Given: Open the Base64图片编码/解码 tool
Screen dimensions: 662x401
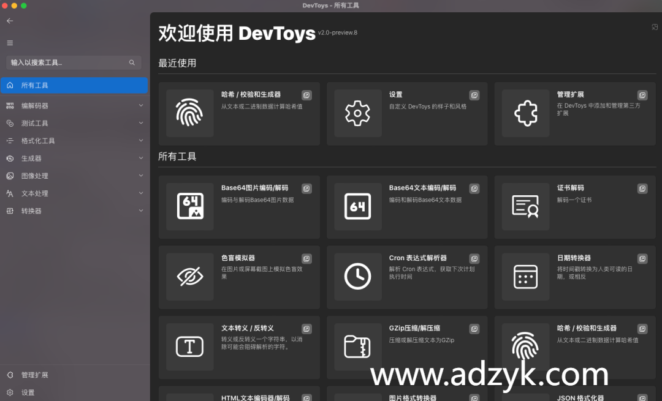Looking at the screenshot, I should point(239,206).
